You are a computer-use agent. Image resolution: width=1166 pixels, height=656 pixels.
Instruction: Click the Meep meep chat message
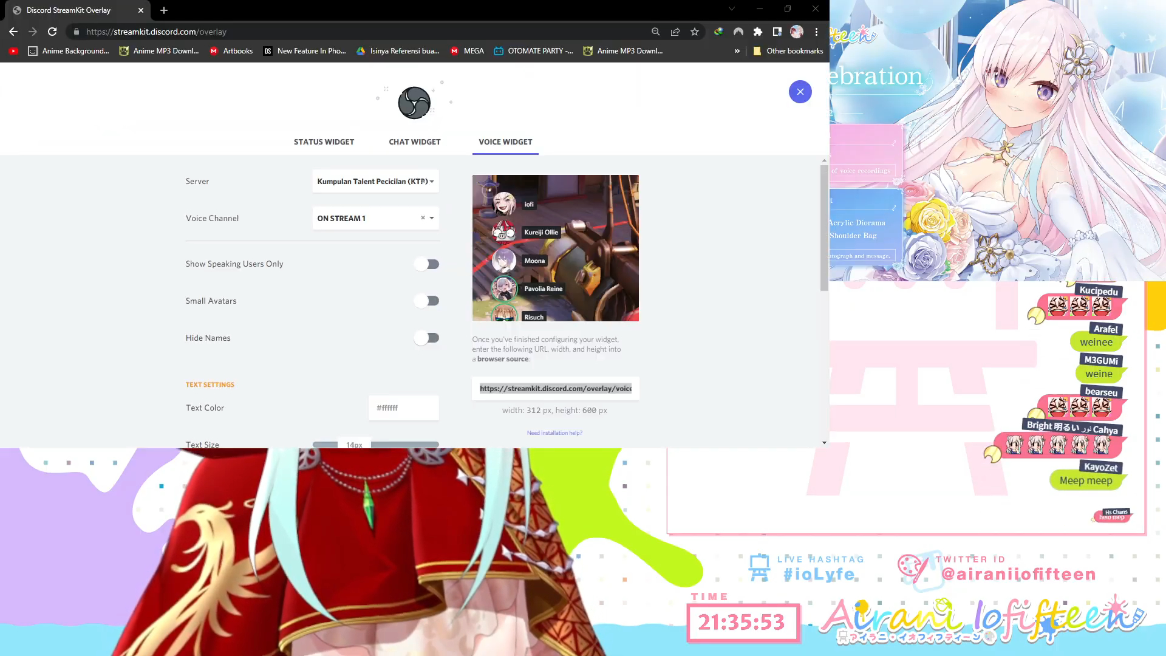(1086, 480)
